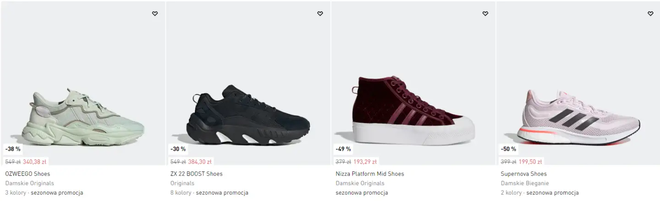The width and height of the screenshot is (660, 201).
Task: Click the 384,30 zł sale price
Action: click(200, 162)
